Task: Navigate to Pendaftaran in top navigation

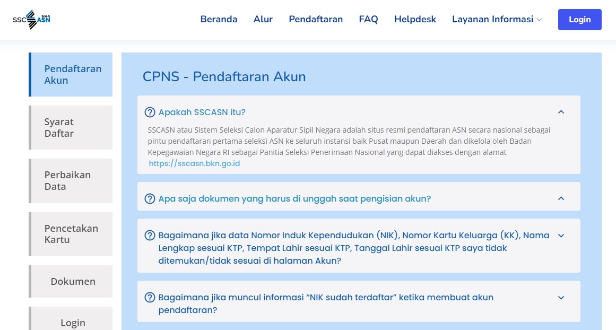Action: 316,19
